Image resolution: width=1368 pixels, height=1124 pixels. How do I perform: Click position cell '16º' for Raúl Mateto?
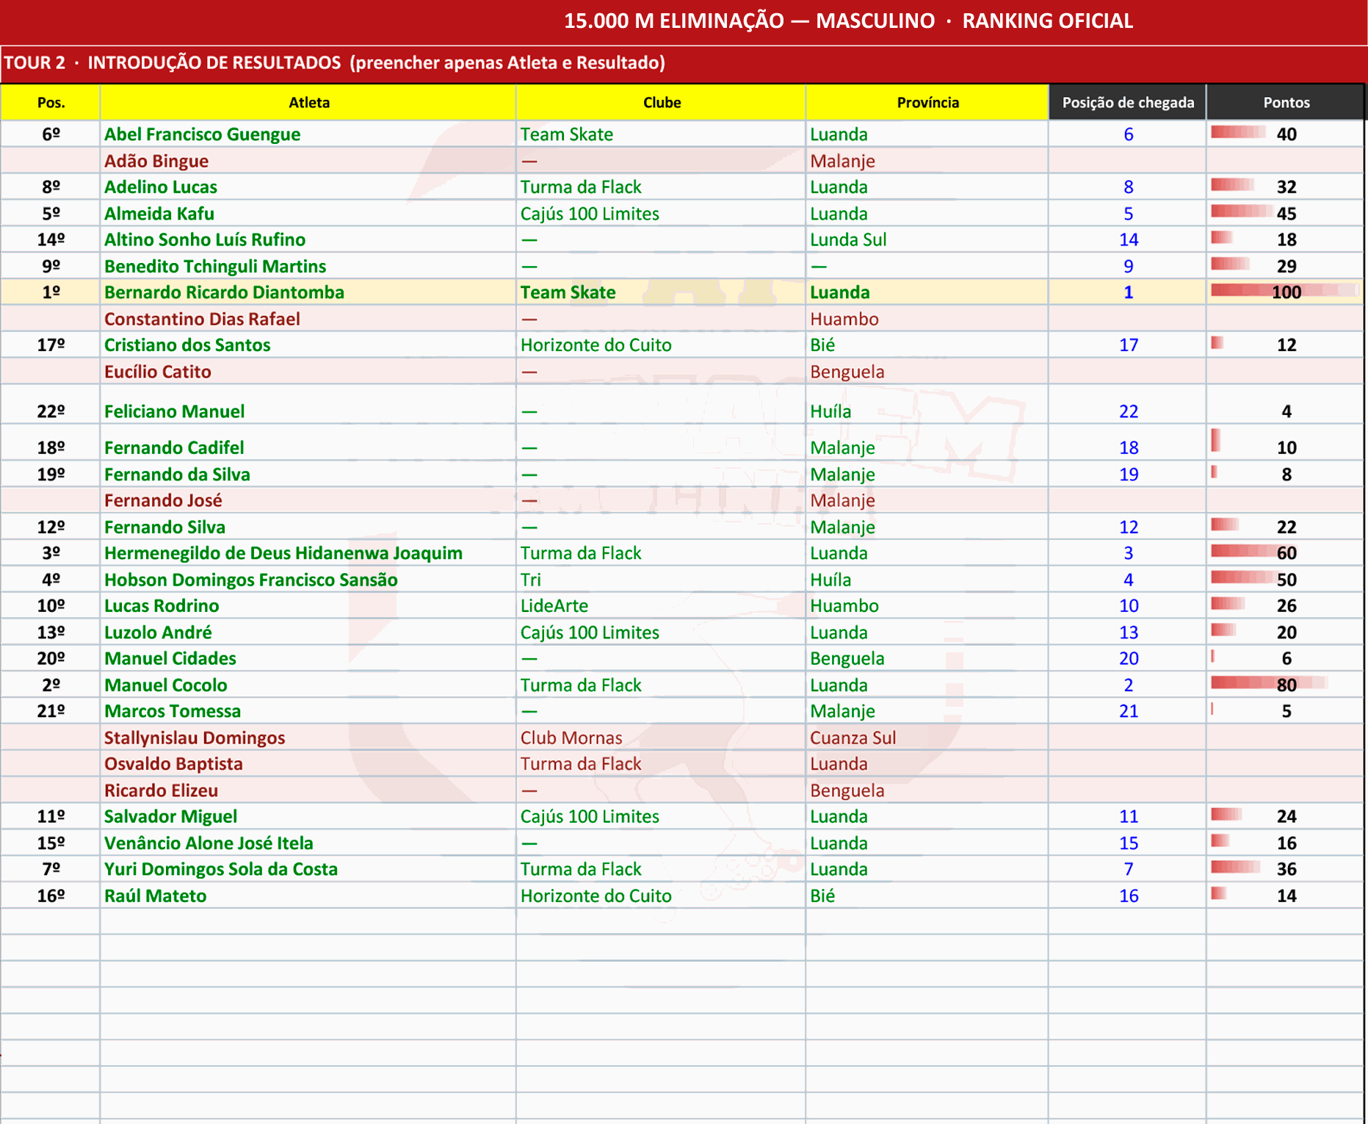pyautogui.click(x=51, y=896)
